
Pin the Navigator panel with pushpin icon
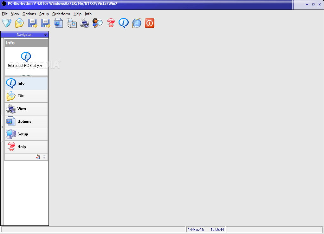(45, 35)
